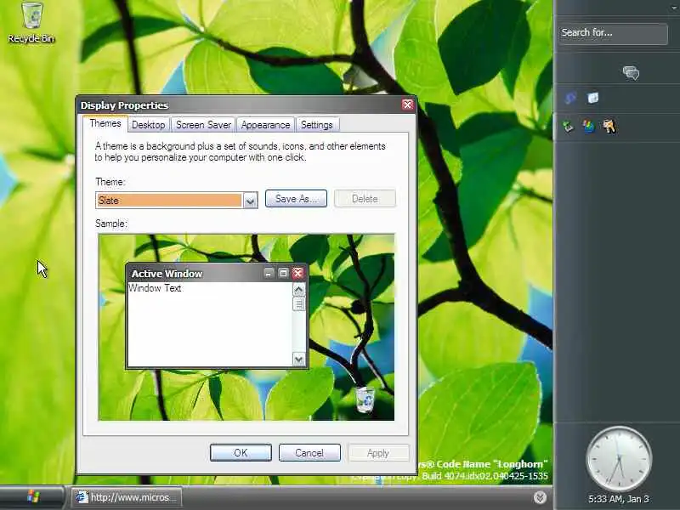
Task: Click the Active Window sample minimize button
Action: pos(269,273)
